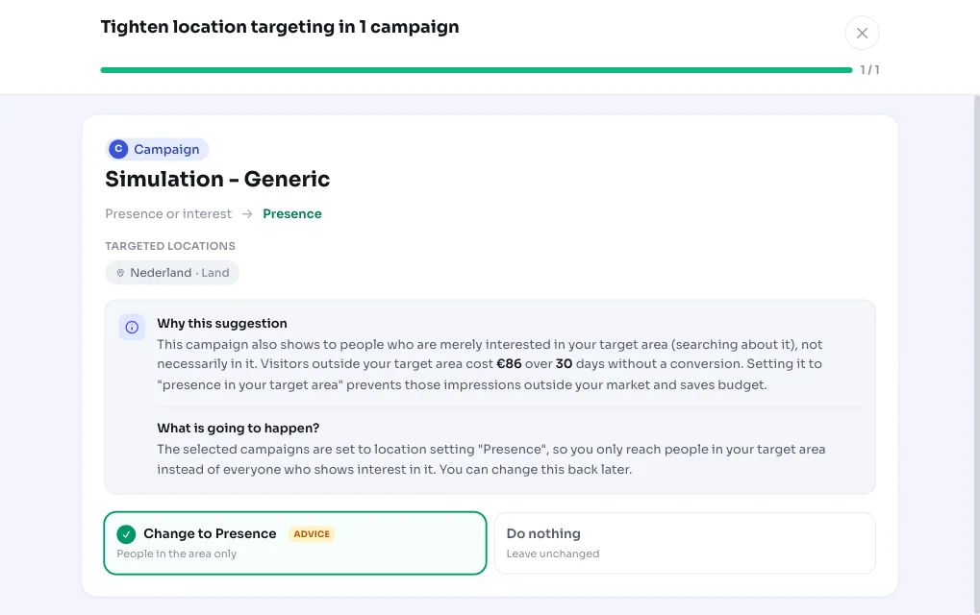Viewport: 980px width, 615px height.
Task: Click the green checkmark on Change to Presence
Action: tap(126, 534)
